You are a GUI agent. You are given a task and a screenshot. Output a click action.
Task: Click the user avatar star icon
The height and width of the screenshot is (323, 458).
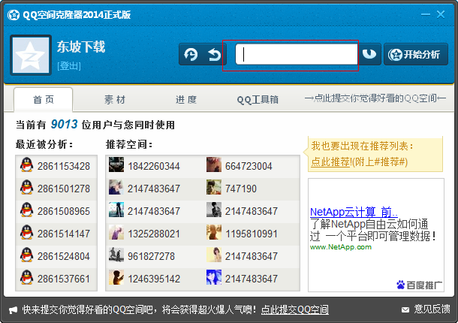[x=31, y=56]
